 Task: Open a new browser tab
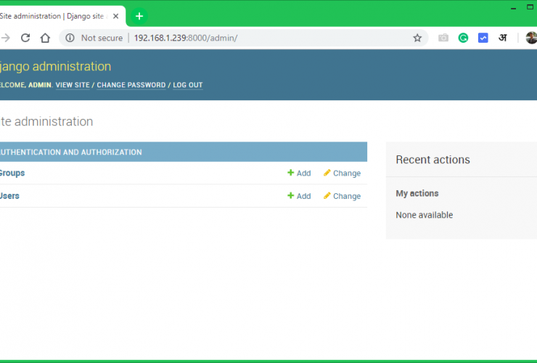coord(139,16)
